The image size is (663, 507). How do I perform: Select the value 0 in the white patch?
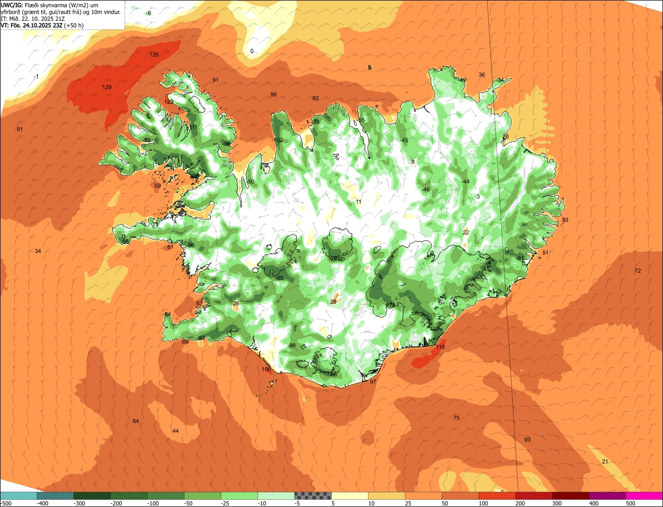click(252, 51)
